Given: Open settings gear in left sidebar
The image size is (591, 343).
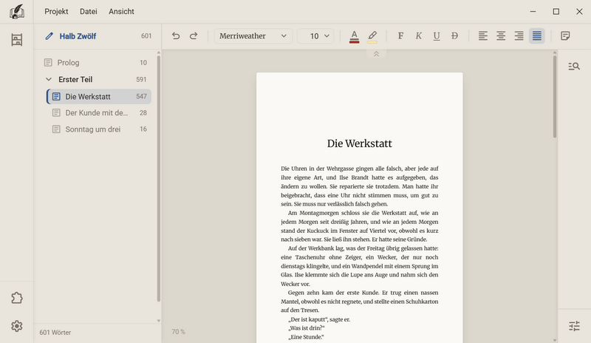Looking at the screenshot, I should coord(16,326).
